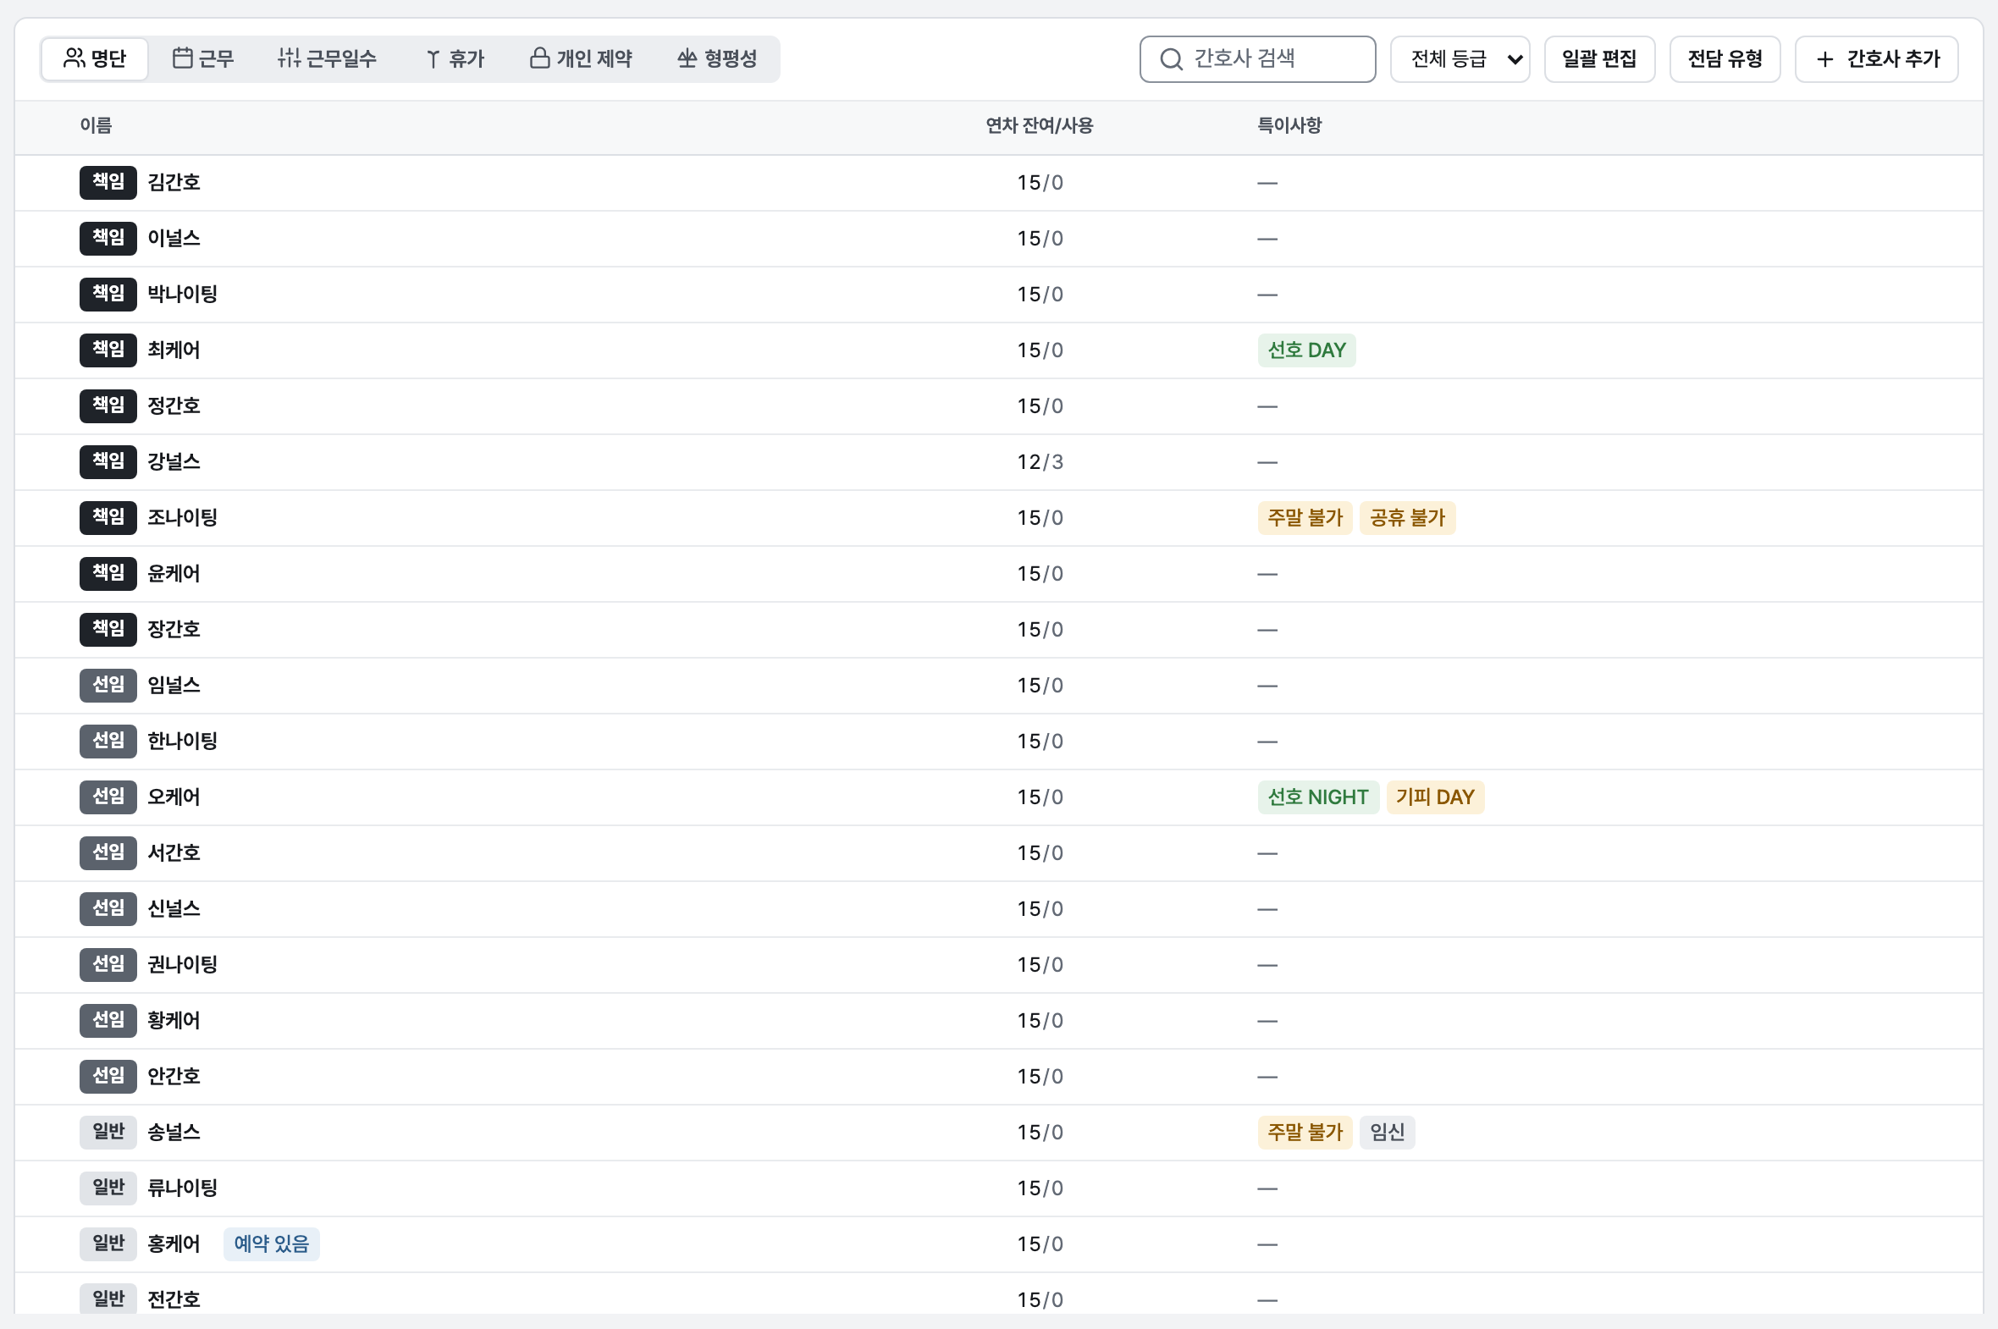Go to the 휴가 tab
Screen dimensions: 1998x1329
click(455, 58)
